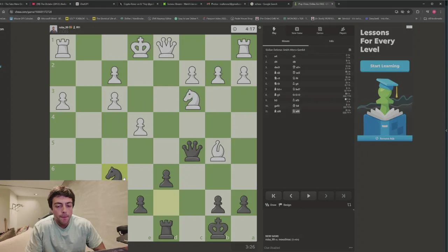This screenshot has height=252, width=448.
Task: Click the black king on the bottom rank
Action: coord(218,228)
